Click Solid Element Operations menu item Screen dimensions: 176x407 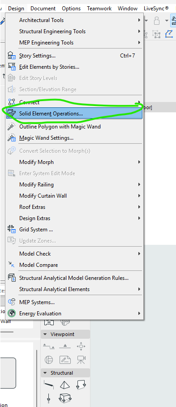74,114
